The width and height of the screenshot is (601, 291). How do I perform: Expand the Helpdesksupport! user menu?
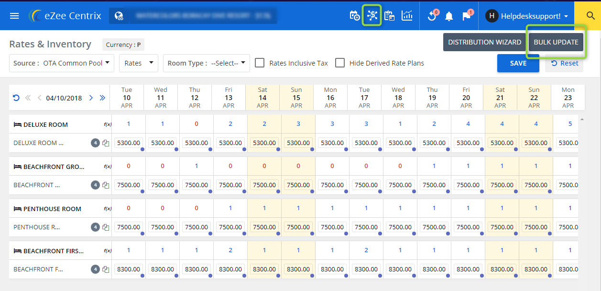coord(535,16)
